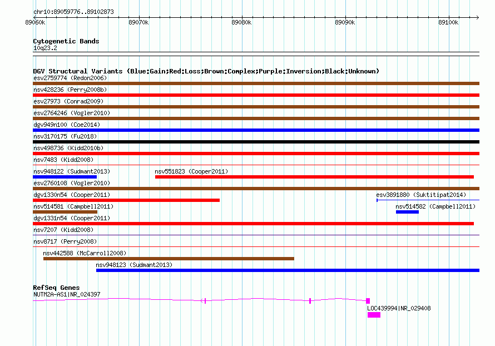This screenshot has width=495, height=346.
Task: Select the nsv3170175 (Fu2018) black bar
Action: pos(256,142)
